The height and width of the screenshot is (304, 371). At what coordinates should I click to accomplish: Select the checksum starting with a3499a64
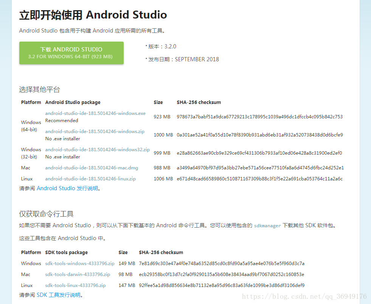tap(260, 168)
